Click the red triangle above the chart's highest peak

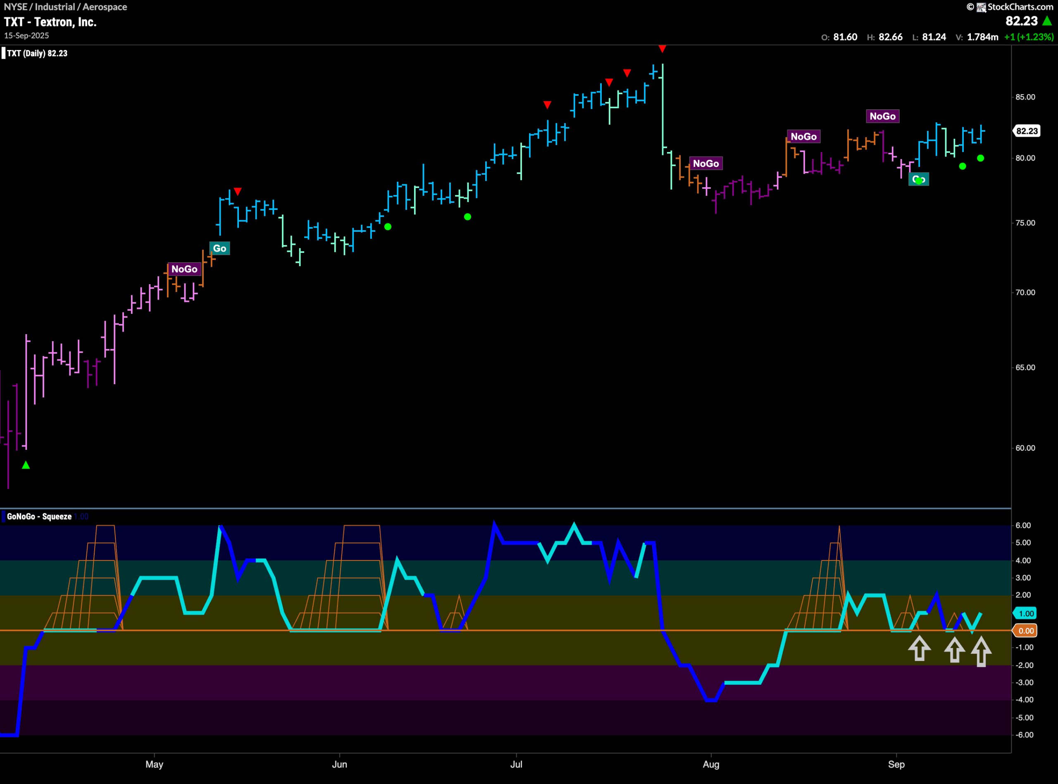click(x=662, y=49)
